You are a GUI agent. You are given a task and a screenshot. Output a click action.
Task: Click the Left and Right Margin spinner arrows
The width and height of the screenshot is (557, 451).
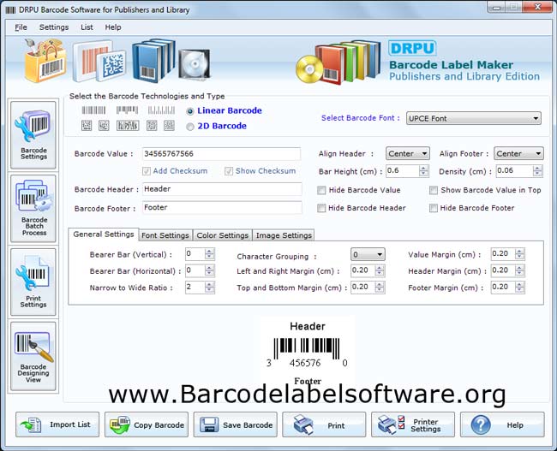pos(380,270)
